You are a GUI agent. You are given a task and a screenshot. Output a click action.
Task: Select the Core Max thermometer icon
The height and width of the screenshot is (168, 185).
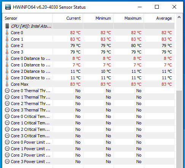click(x=7, y=84)
